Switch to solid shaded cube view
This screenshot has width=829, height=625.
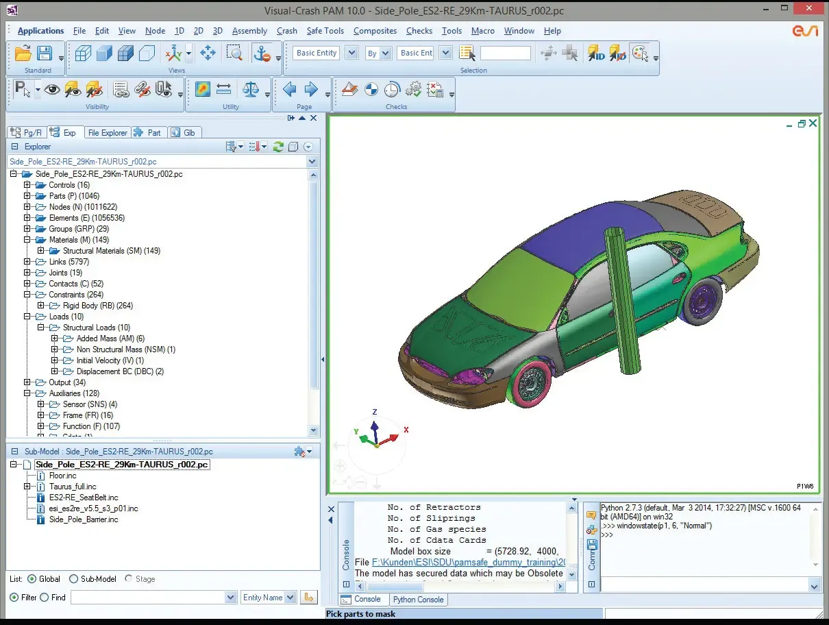[104, 53]
